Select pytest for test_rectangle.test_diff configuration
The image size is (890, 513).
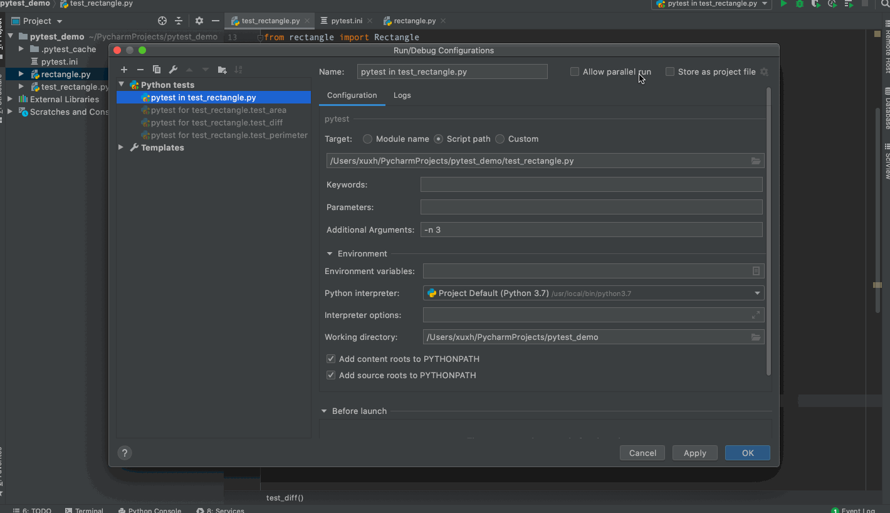click(214, 122)
